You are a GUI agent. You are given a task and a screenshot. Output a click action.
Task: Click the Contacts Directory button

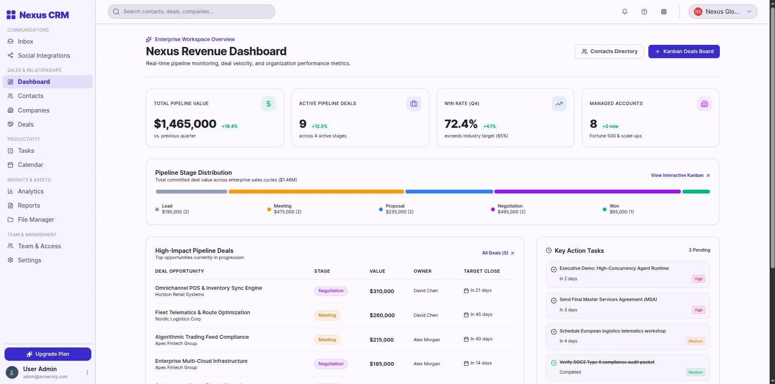(x=609, y=51)
